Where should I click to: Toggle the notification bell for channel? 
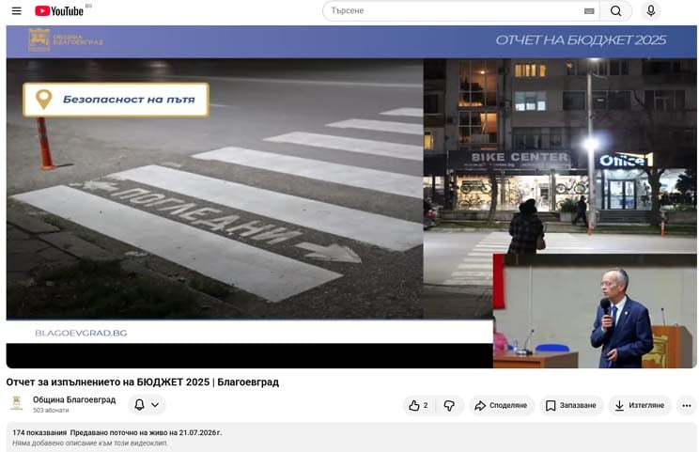click(140, 405)
